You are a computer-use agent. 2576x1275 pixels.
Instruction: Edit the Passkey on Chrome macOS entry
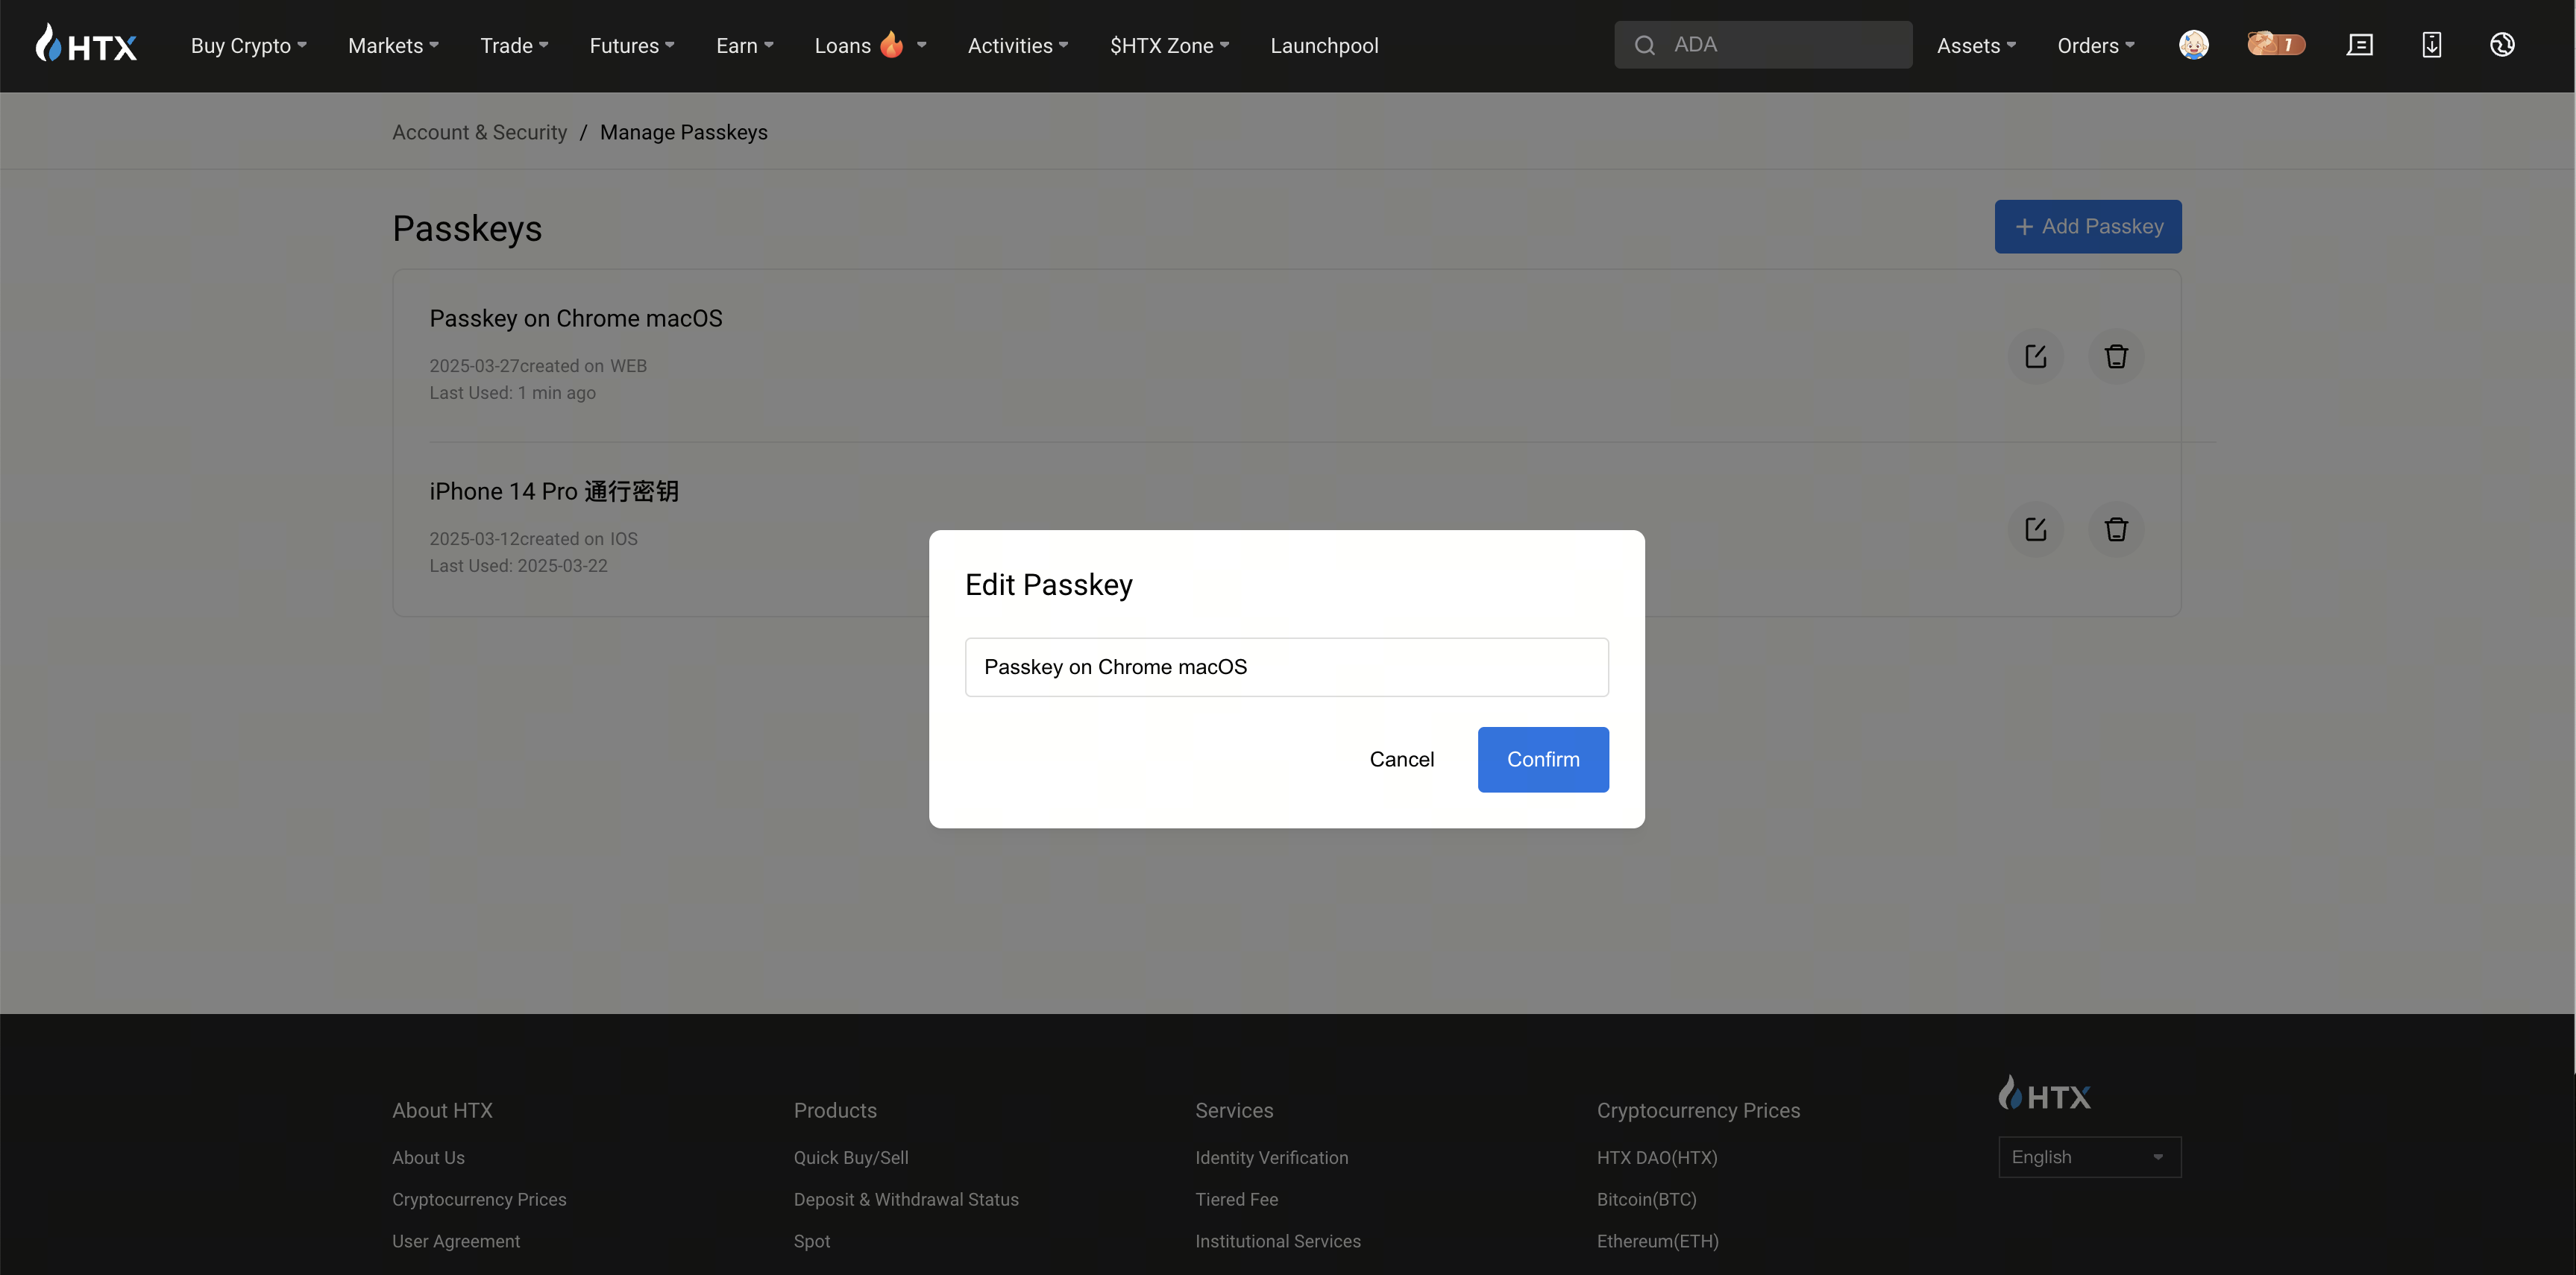click(2035, 356)
